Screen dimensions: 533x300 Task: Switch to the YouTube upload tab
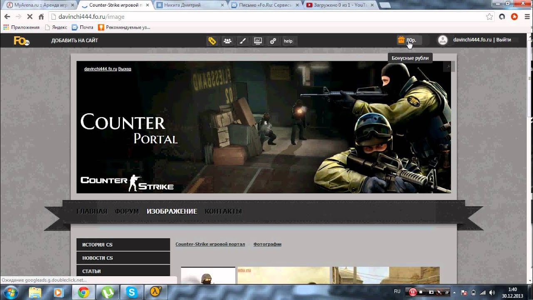pyautogui.click(x=340, y=5)
